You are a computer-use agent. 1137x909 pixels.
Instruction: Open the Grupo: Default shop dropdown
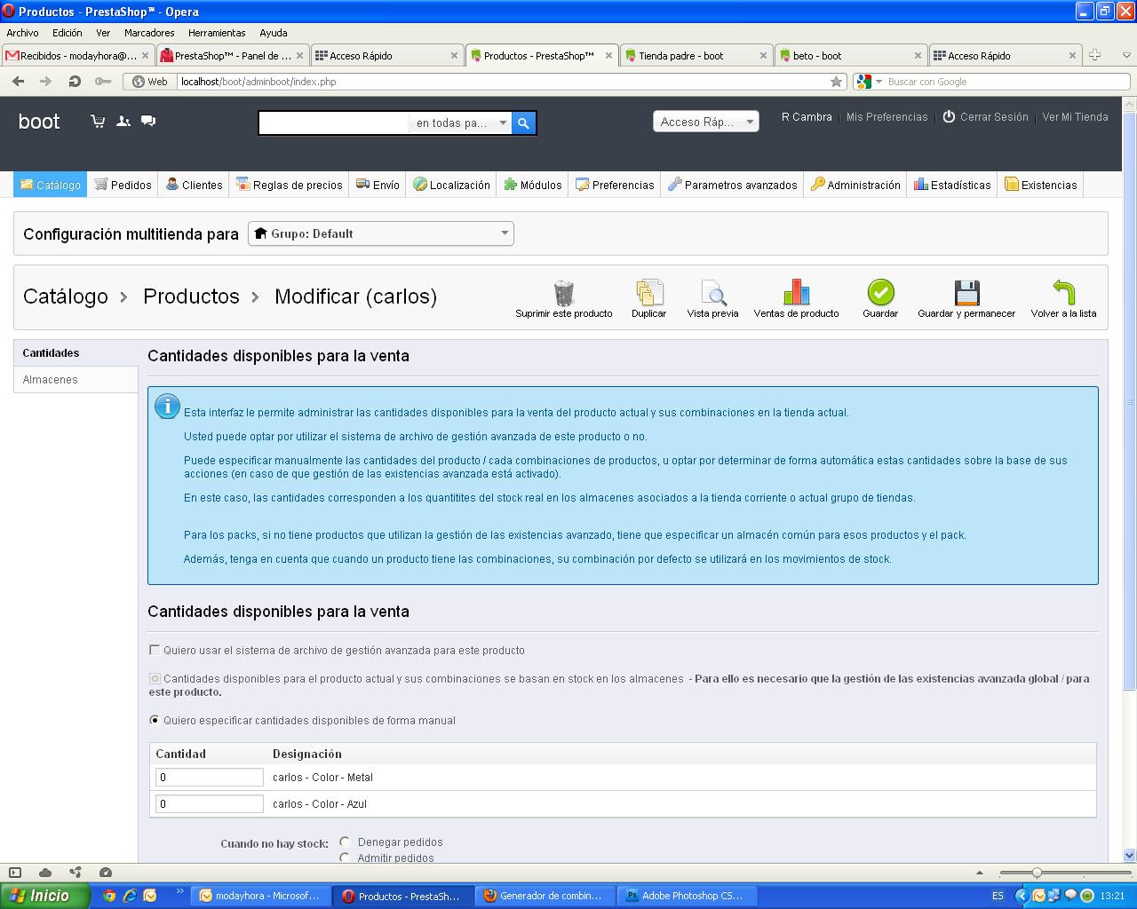click(381, 233)
